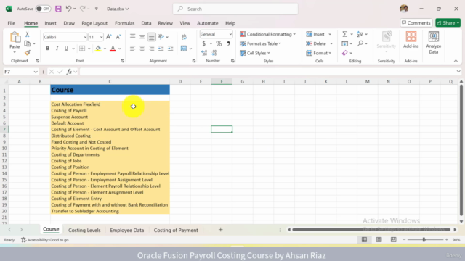Center text horizontally in Alignment group
This screenshot has width=465, height=261.
pos(142,49)
